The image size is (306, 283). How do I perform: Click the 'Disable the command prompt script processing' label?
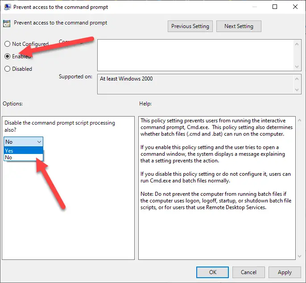(60, 126)
